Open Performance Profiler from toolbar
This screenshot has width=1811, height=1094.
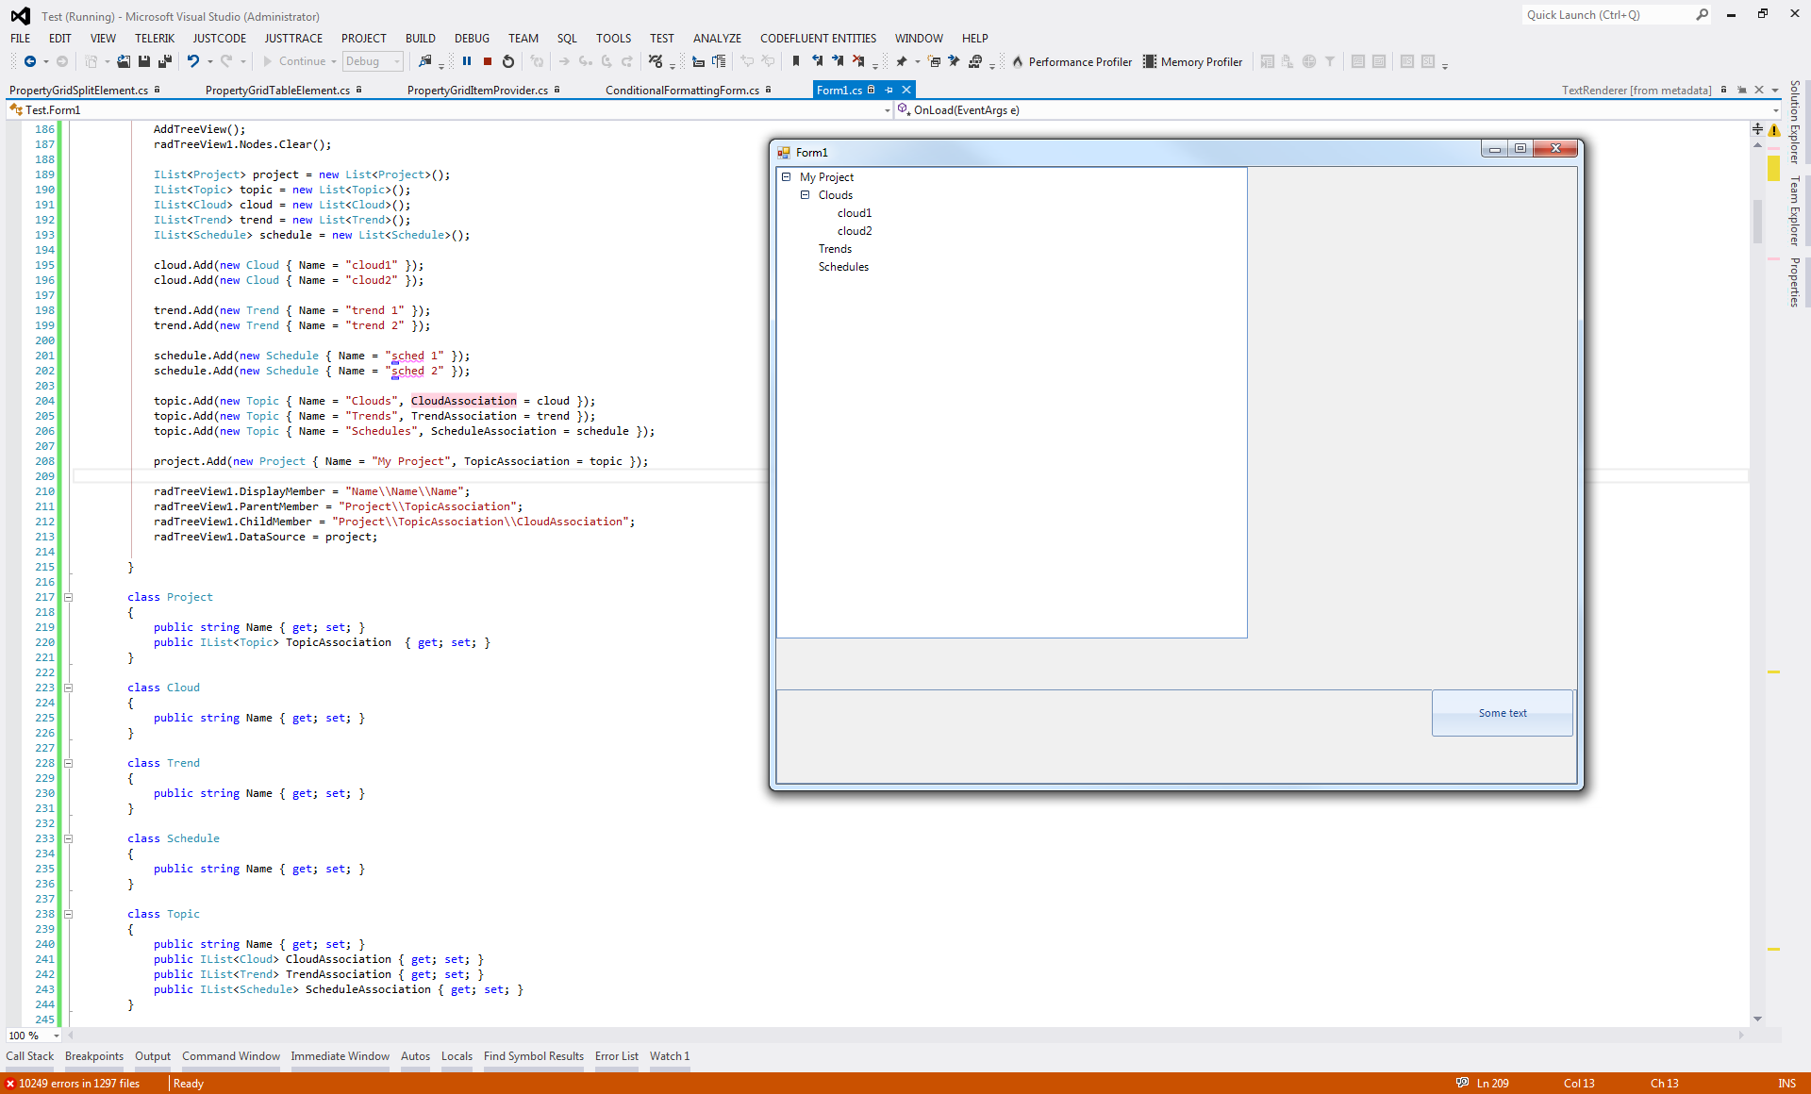click(1071, 61)
